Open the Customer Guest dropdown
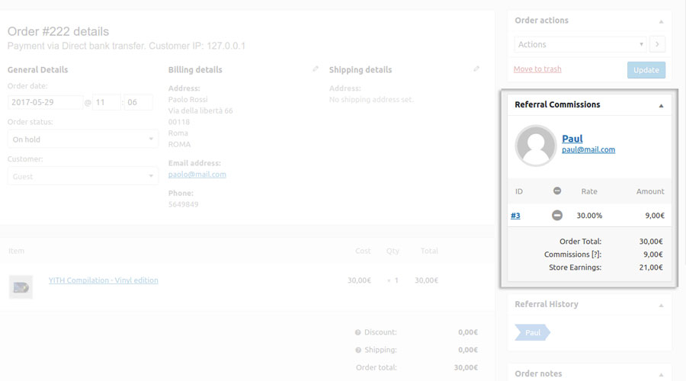686x381 pixels. pyautogui.click(x=82, y=176)
